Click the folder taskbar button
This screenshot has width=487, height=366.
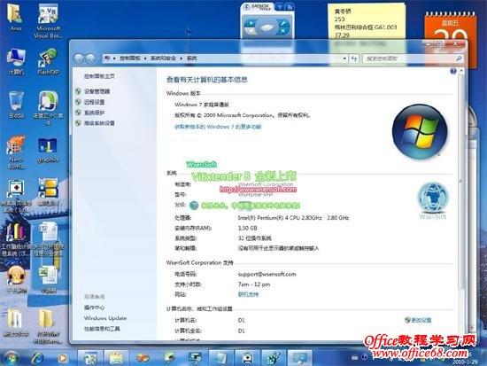pyautogui.click(x=116, y=358)
